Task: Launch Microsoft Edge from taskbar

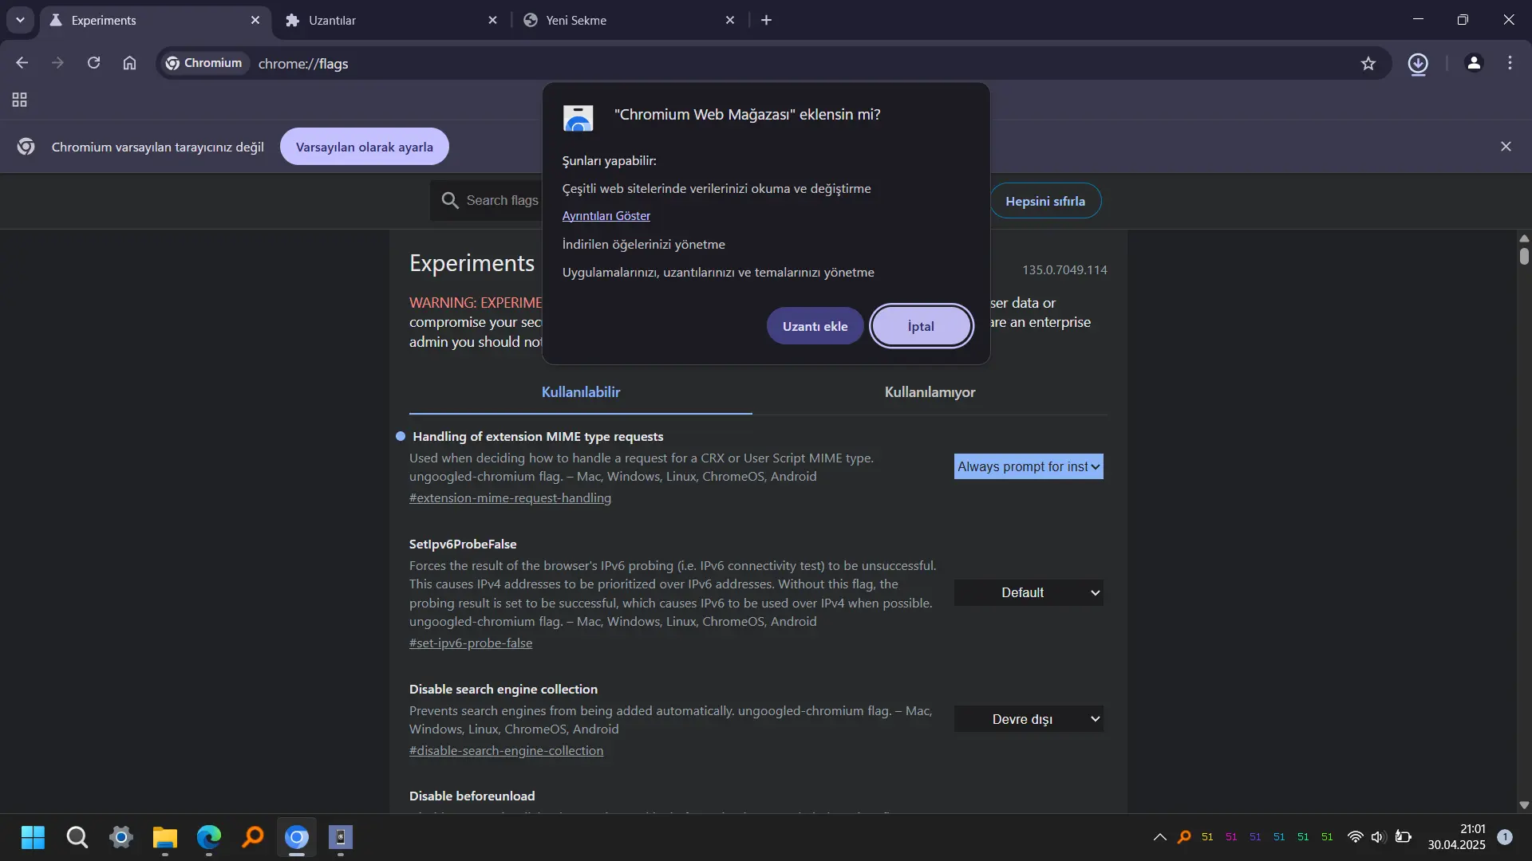Action: click(x=209, y=837)
